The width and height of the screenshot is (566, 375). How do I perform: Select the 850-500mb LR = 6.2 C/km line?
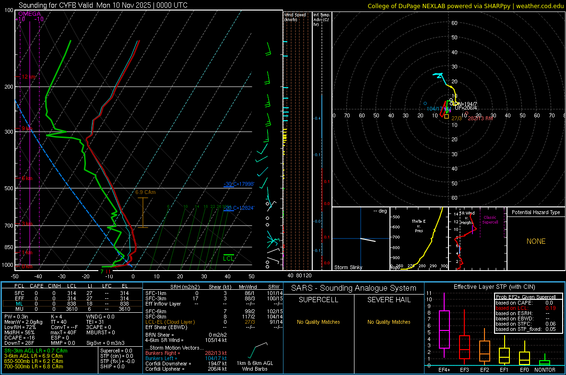[34, 361]
